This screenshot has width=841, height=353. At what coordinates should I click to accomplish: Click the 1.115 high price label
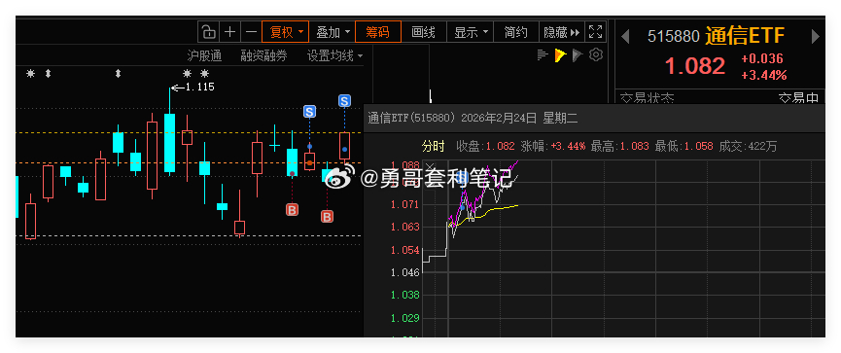pyautogui.click(x=199, y=87)
